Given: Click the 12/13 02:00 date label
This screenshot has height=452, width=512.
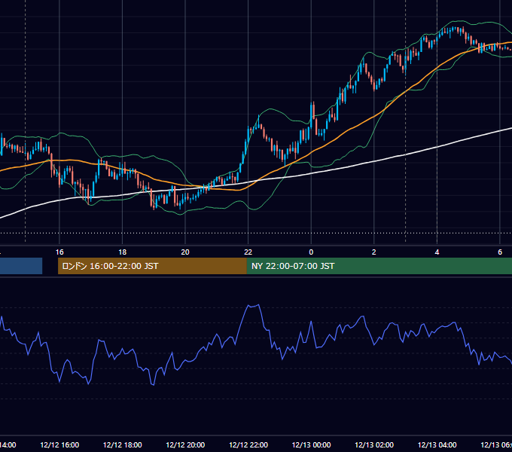Looking at the screenshot, I should (x=374, y=445).
